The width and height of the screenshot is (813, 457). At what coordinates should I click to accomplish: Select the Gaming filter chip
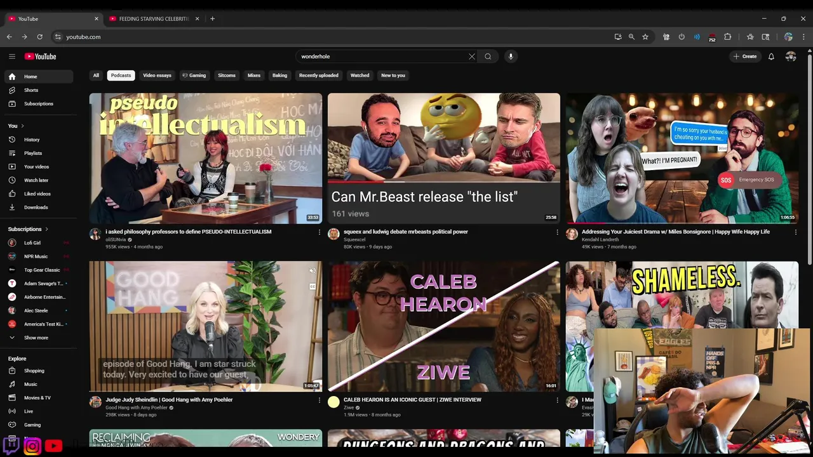click(194, 76)
